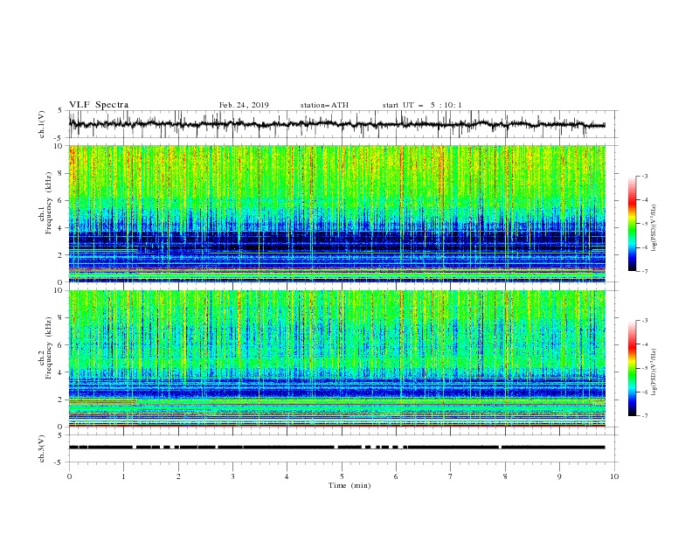
Task: Click the "4" kHz tick of ch.1 frequency axis
Action: [61, 228]
